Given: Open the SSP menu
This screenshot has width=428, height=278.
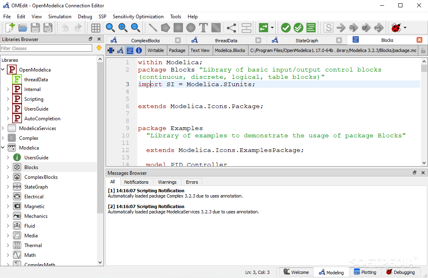Looking at the screenshot, I should click(x=102, y=17).
